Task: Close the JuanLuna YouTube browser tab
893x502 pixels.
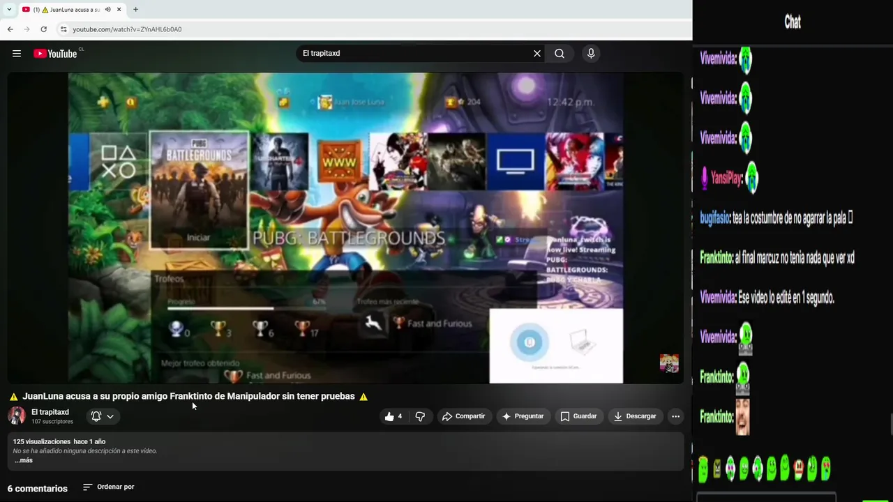Action: point(119,10)
